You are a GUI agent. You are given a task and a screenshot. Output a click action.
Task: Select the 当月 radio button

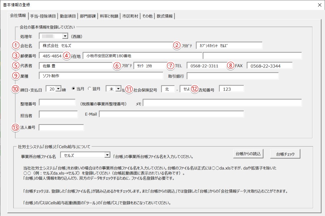[74, 89]
